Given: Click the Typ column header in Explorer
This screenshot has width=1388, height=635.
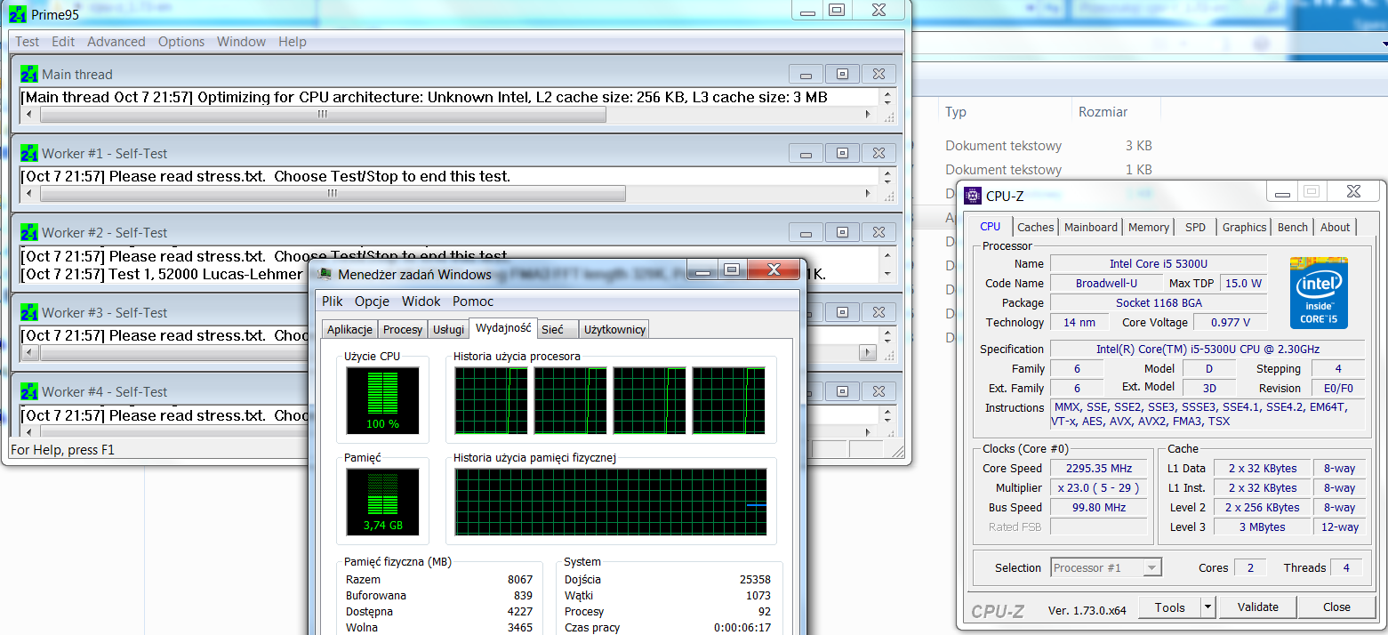Looking at the screenshot, I should pyautogui.click(x=956, y=112).
